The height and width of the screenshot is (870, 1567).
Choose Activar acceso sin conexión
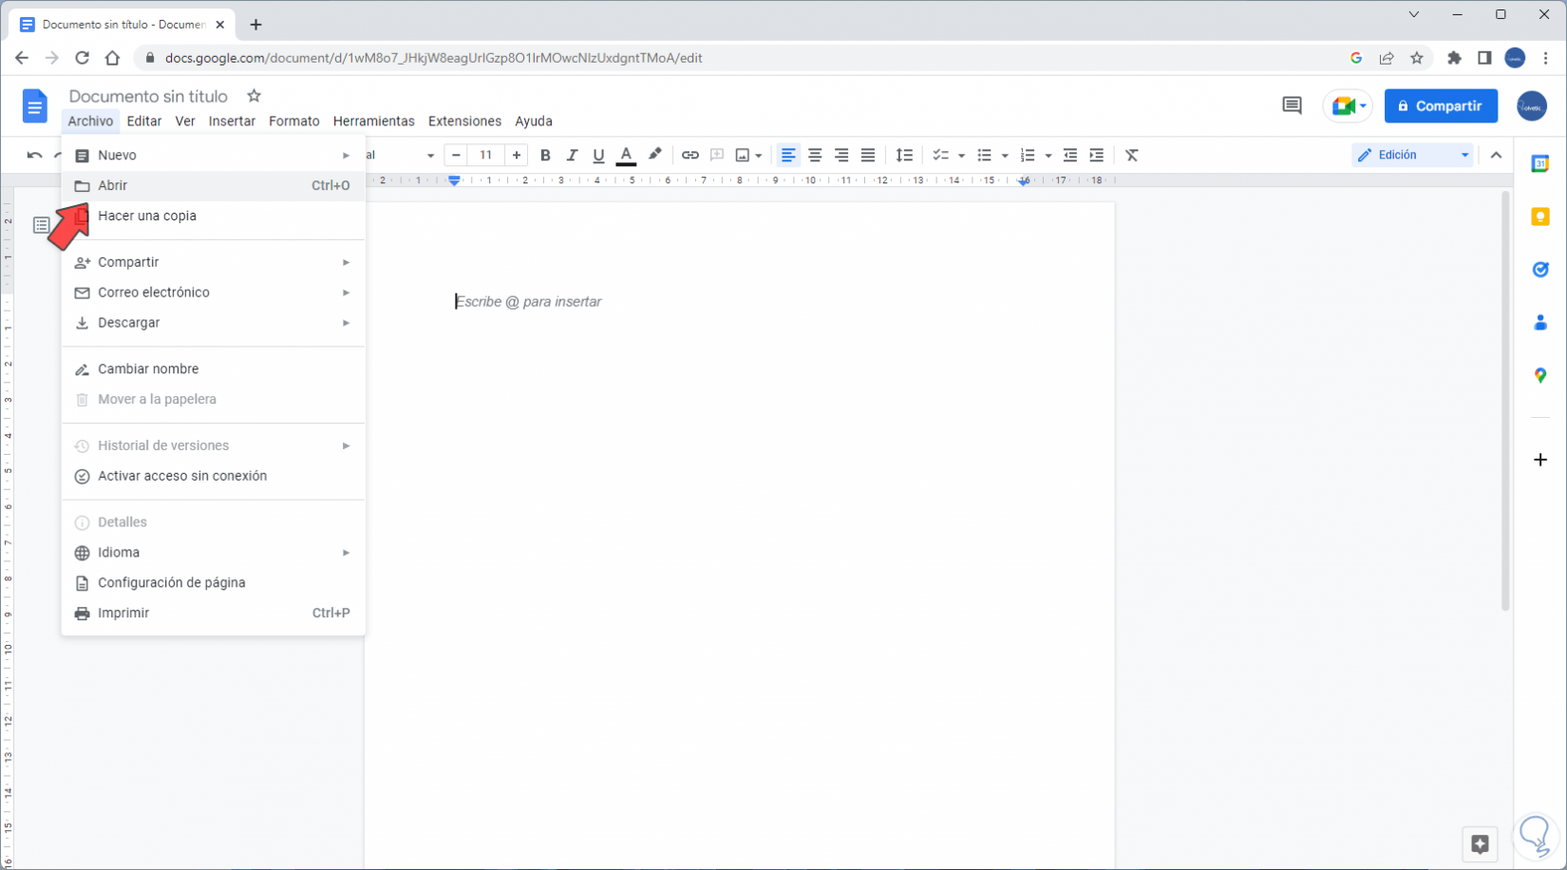pos(214,476)
